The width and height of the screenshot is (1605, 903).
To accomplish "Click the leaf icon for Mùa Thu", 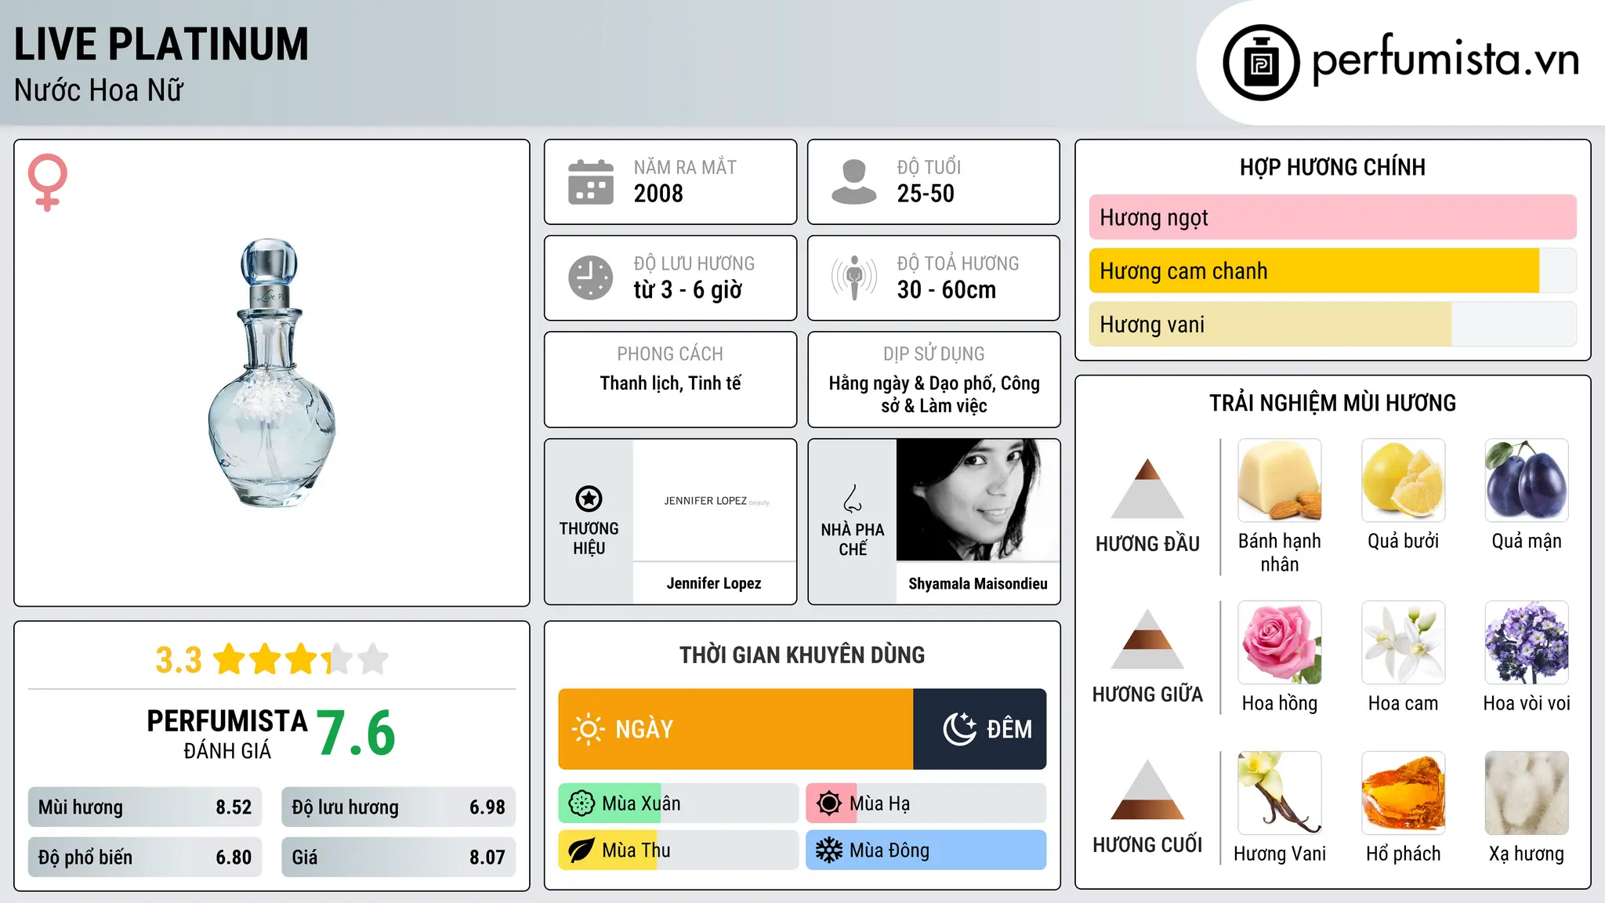I will click(x=581, y=850).
